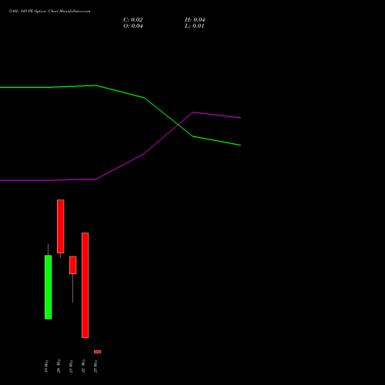This screenshot has height=385, width=385.
Task: Click the tiny red candlestick for 25 May
Action: 98,352
